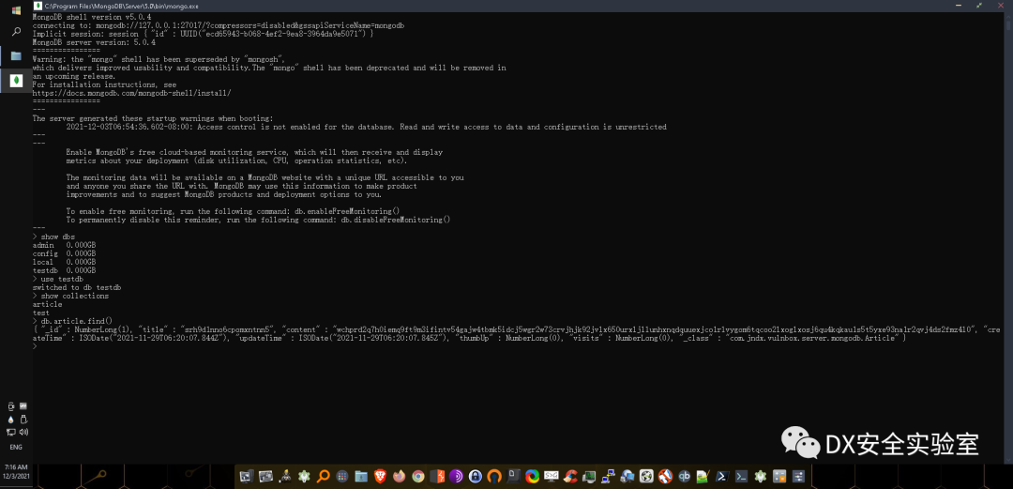Launch Firefox from the dock
The height and width of the screenshot is (489, 1013).
coord(400,477)
